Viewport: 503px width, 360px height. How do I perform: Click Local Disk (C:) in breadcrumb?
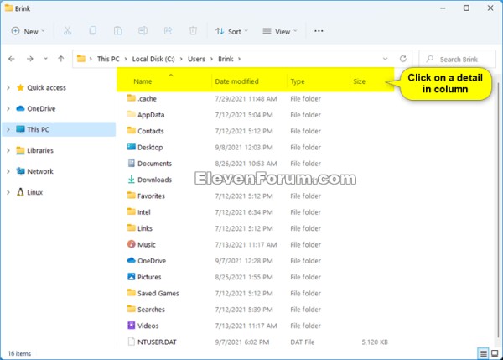tap(153, 59)
